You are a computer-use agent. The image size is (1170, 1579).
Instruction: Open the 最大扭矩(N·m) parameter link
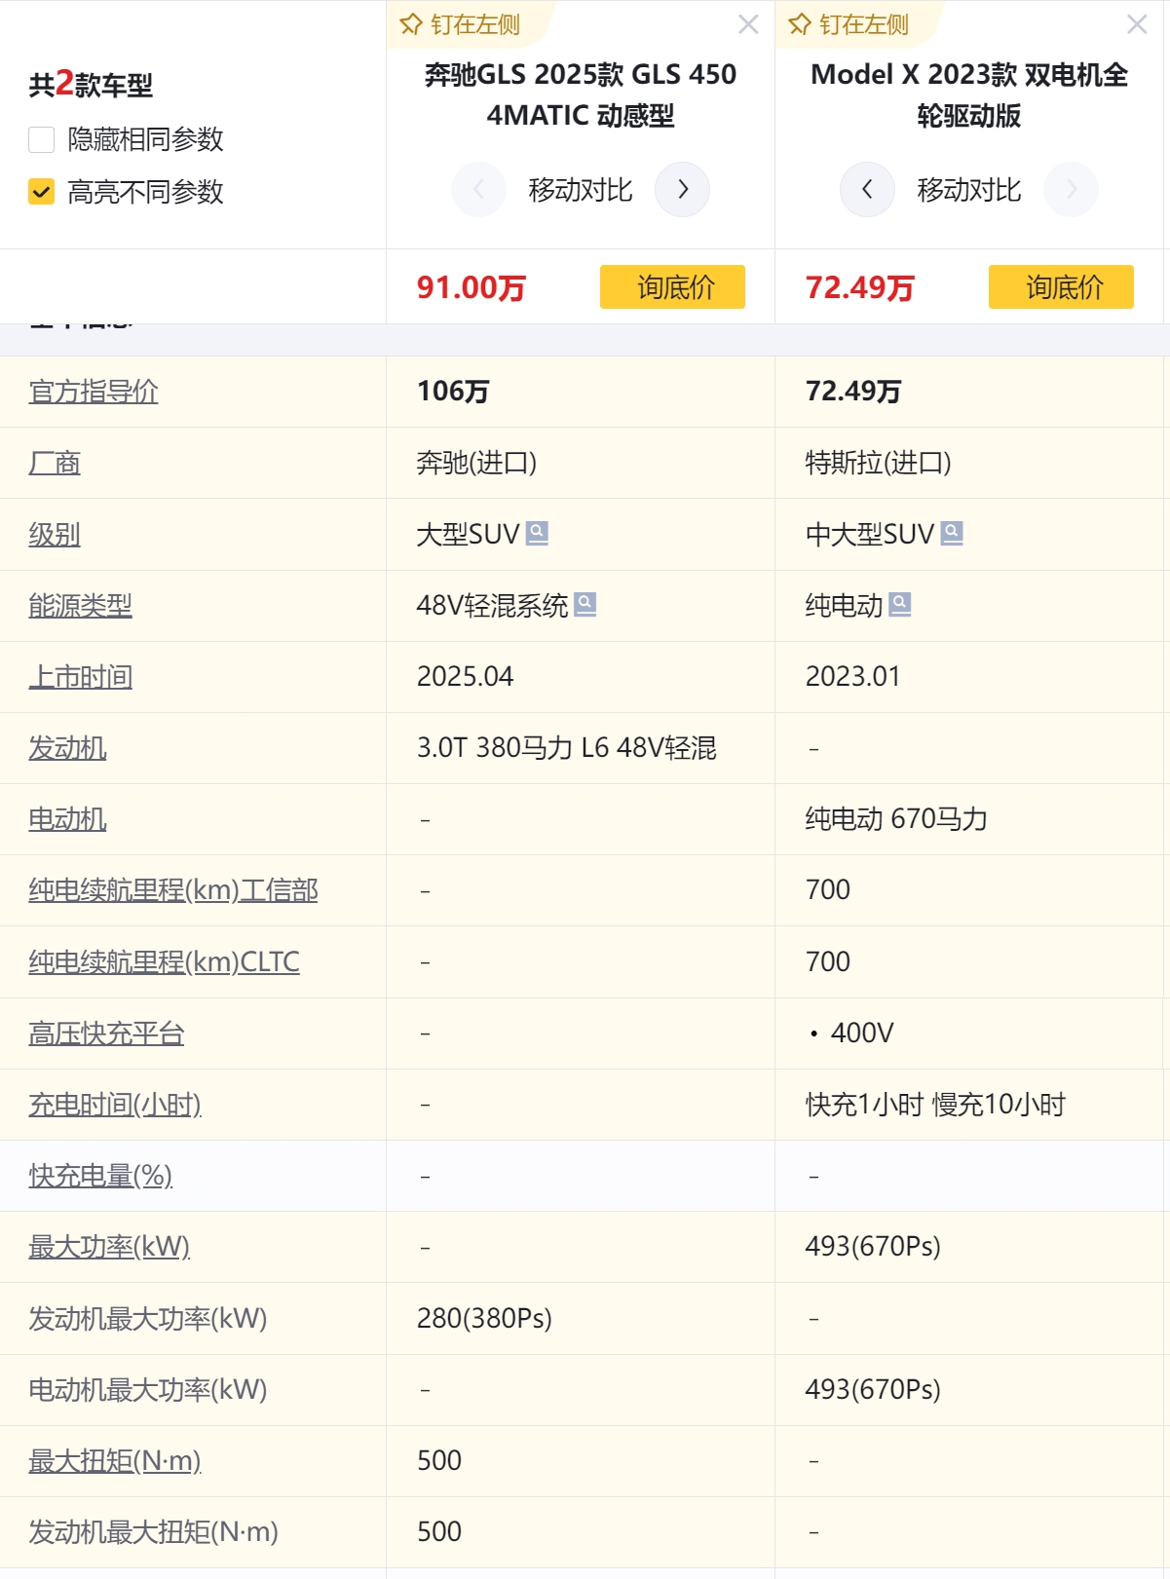coord(115,1461)
